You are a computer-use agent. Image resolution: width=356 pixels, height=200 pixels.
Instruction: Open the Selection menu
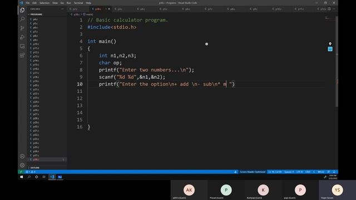[x=44, y=3]
